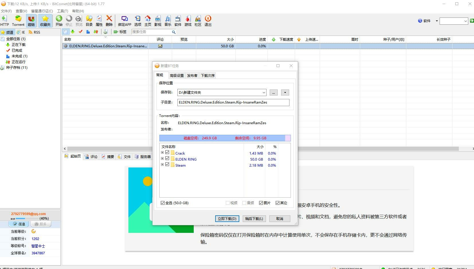This screenshot has height=269, width=474.
Task: Switch to the 高级设置 tab
Action: click(177, 76)
